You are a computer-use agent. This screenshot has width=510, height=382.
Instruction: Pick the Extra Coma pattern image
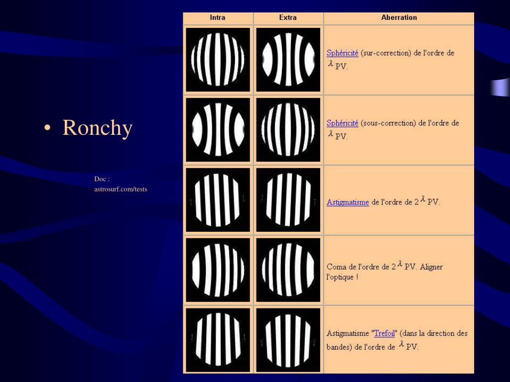pyautogui.click(x=288, y=270)
